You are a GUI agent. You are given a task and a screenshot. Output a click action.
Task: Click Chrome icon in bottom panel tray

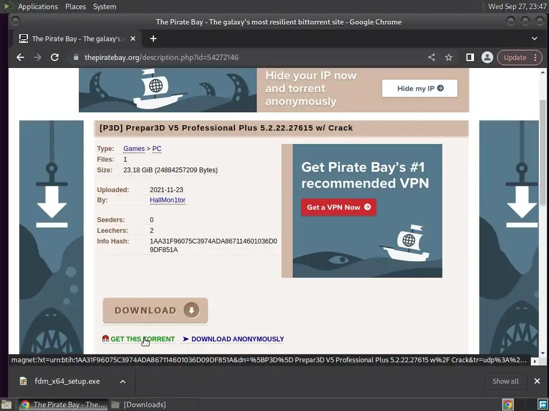(x=508, y=405)
